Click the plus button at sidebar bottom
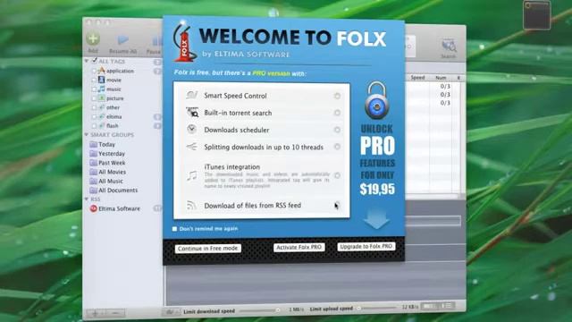 [x=95, y=313]
